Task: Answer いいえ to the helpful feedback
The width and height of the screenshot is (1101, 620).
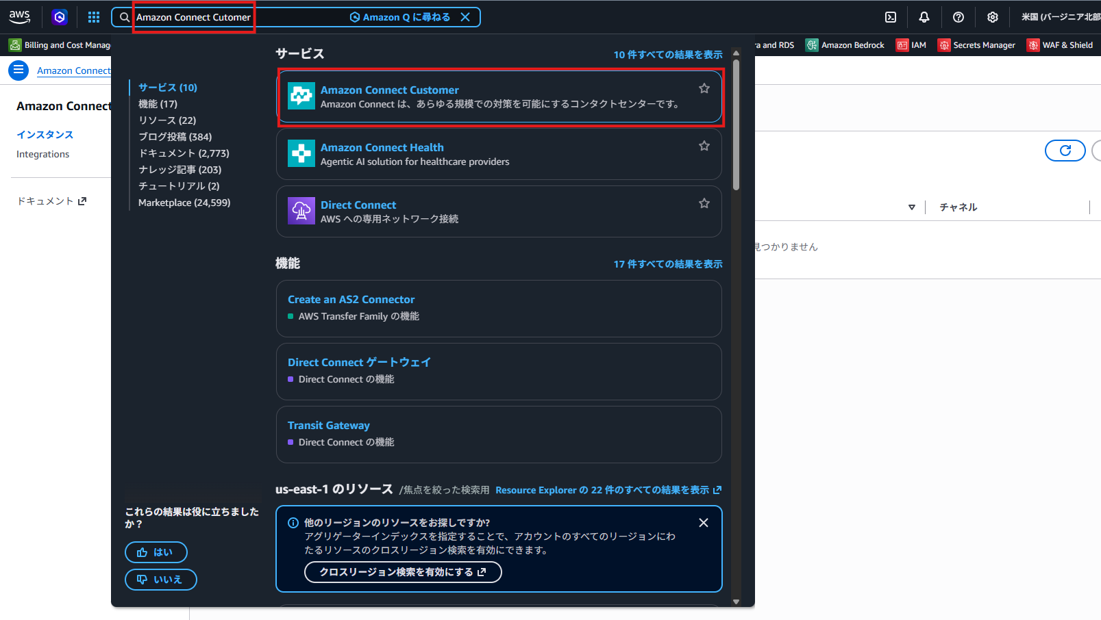Action: [161, 580]
